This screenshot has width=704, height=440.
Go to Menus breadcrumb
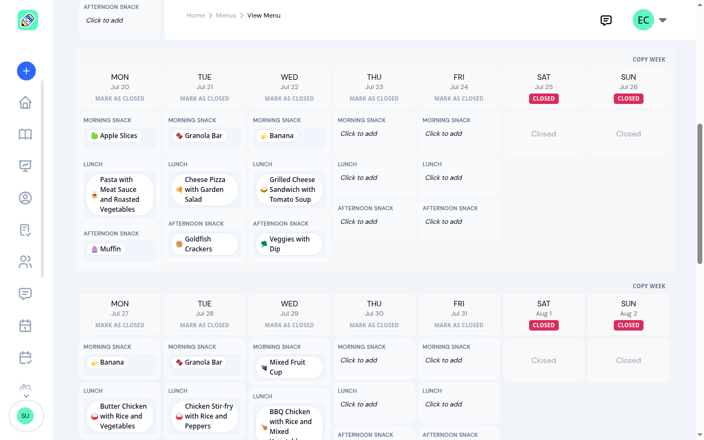(226, 15)
